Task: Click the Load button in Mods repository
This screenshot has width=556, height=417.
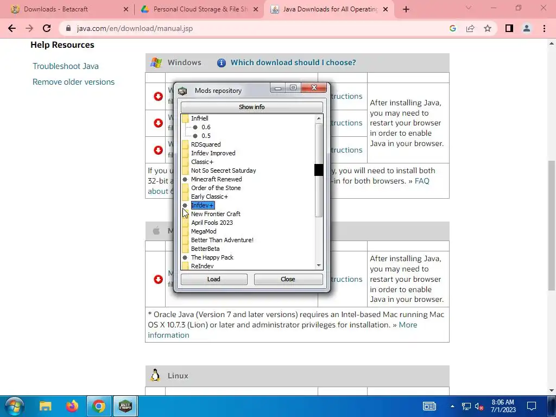Action: click(214, 279)
